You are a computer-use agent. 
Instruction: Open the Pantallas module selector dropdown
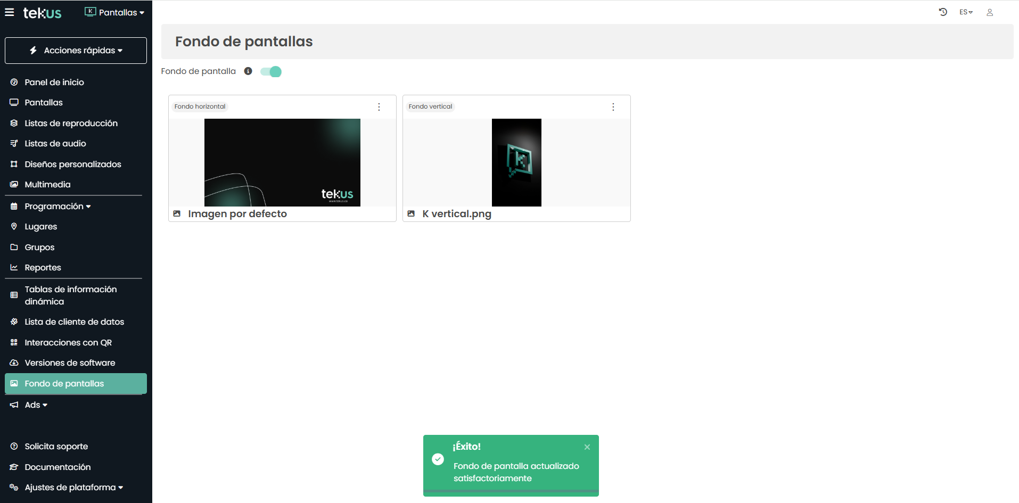(x=114, y=12)
